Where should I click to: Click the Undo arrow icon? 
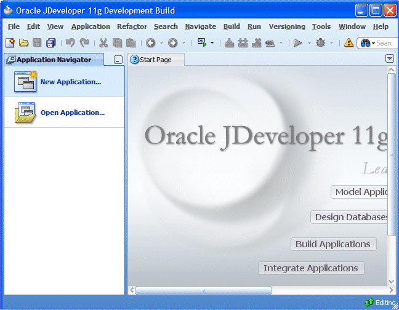70,42
